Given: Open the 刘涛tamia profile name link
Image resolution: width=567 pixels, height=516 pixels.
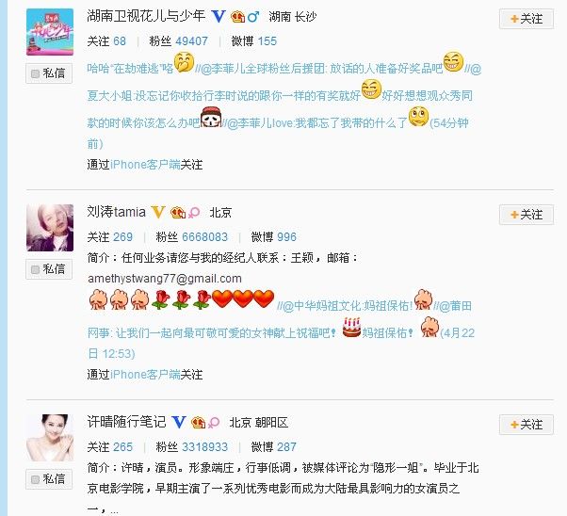Looking at the screenshot, I should tap(117, 212).
